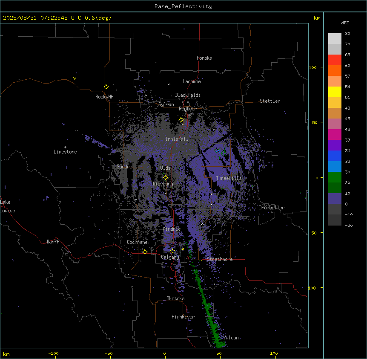Click the asterisk marker above Limestone
367x359 pixels.
coord(65,147)
